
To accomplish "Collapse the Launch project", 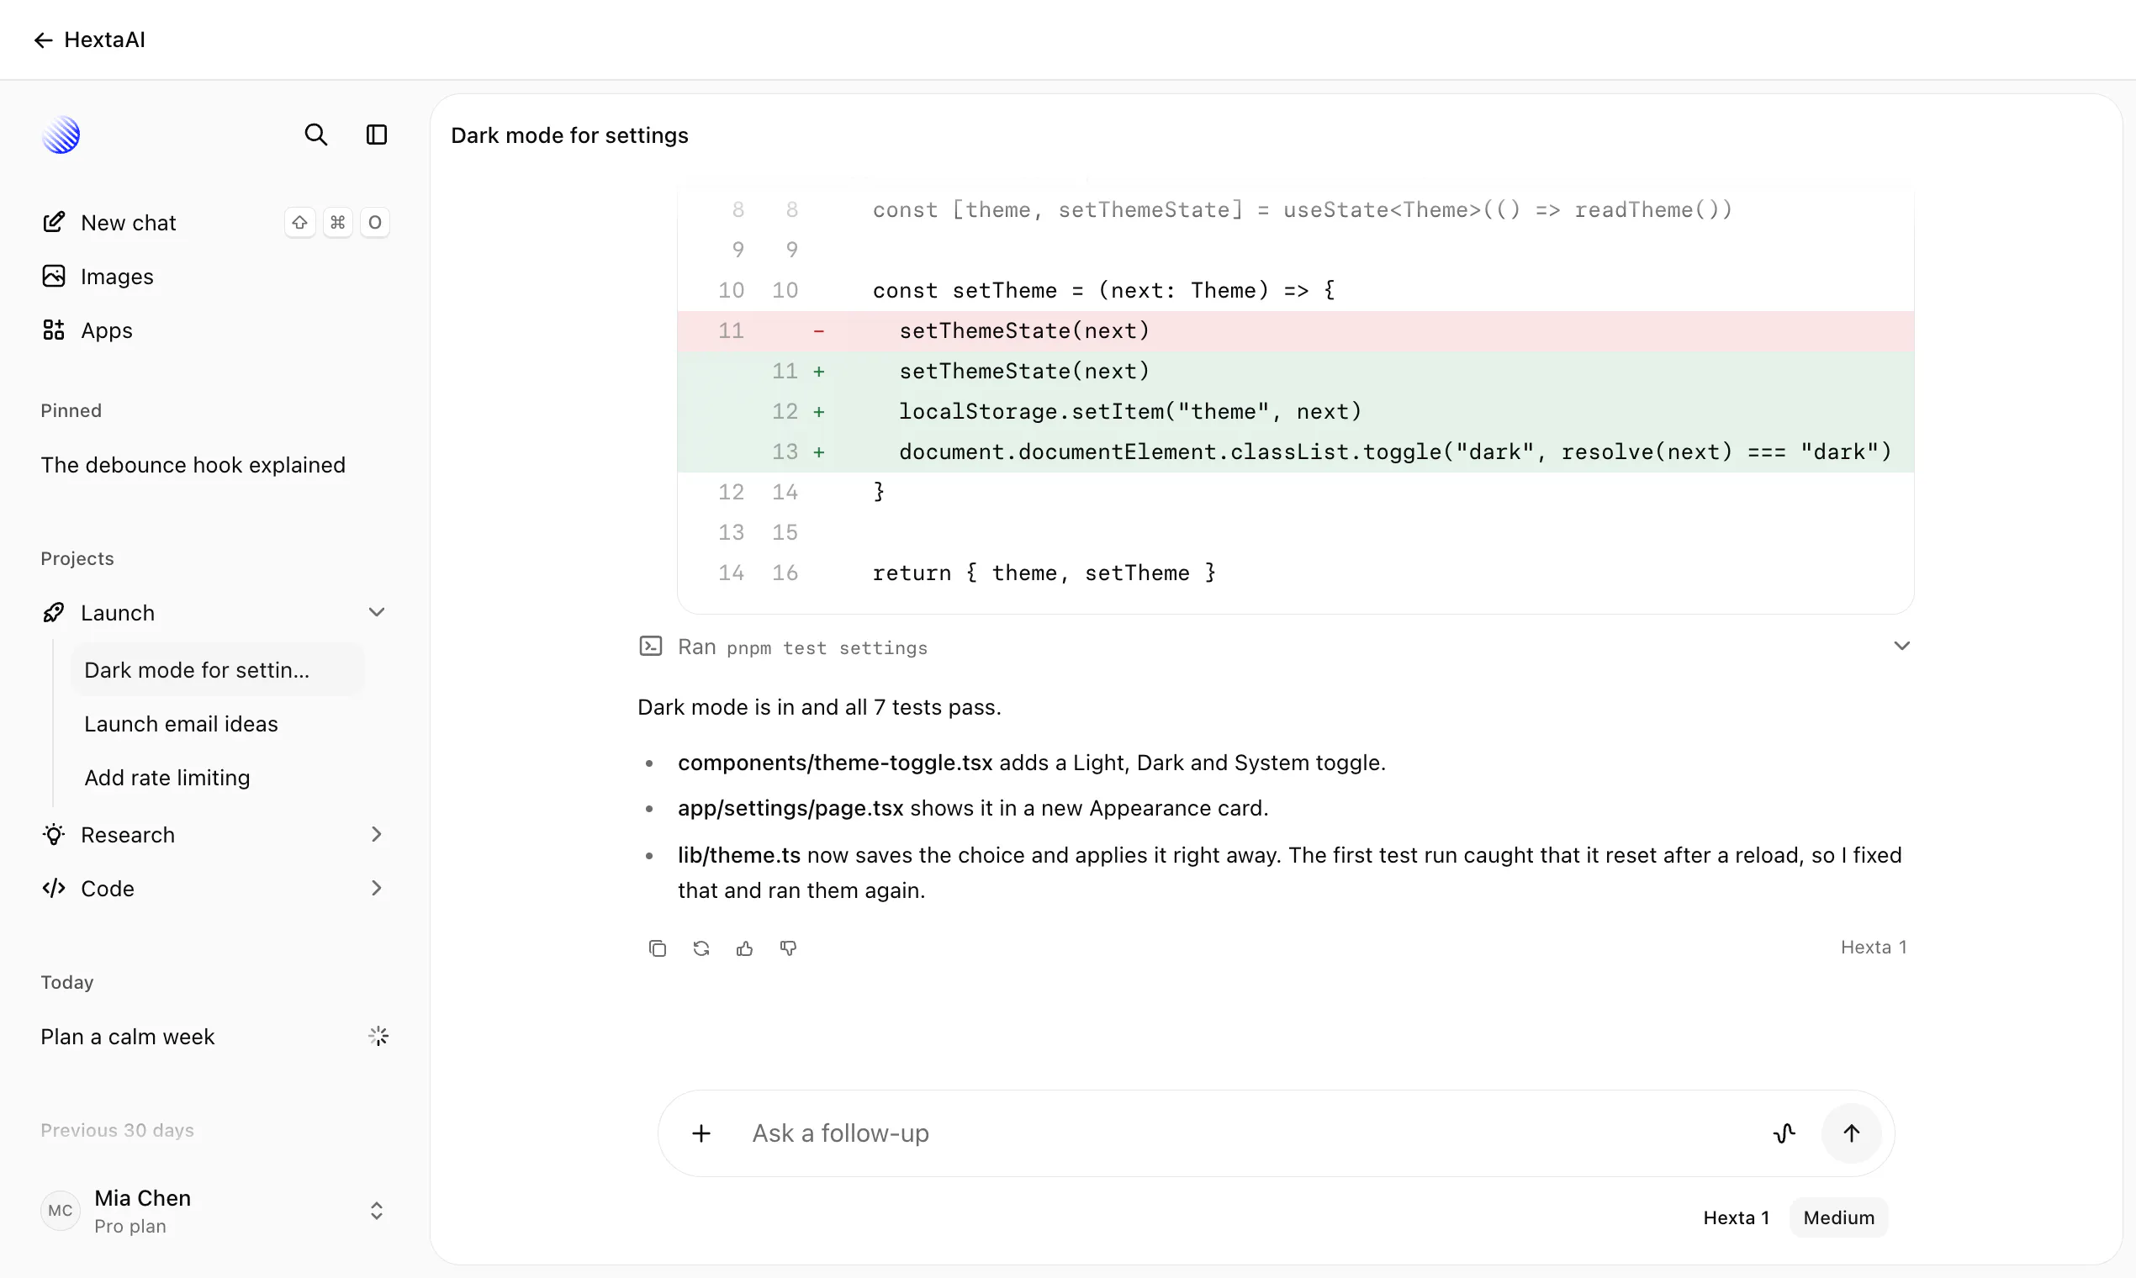I will (377, 612).
